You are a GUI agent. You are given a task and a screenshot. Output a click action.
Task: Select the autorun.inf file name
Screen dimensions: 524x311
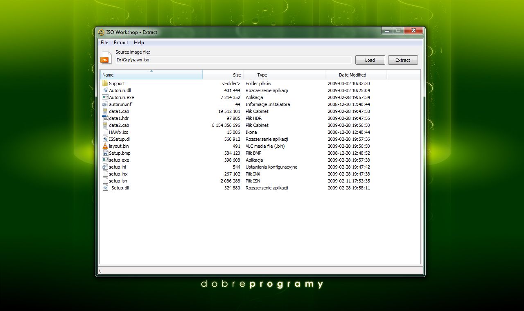pyautogui.click(x=120, y=104)
